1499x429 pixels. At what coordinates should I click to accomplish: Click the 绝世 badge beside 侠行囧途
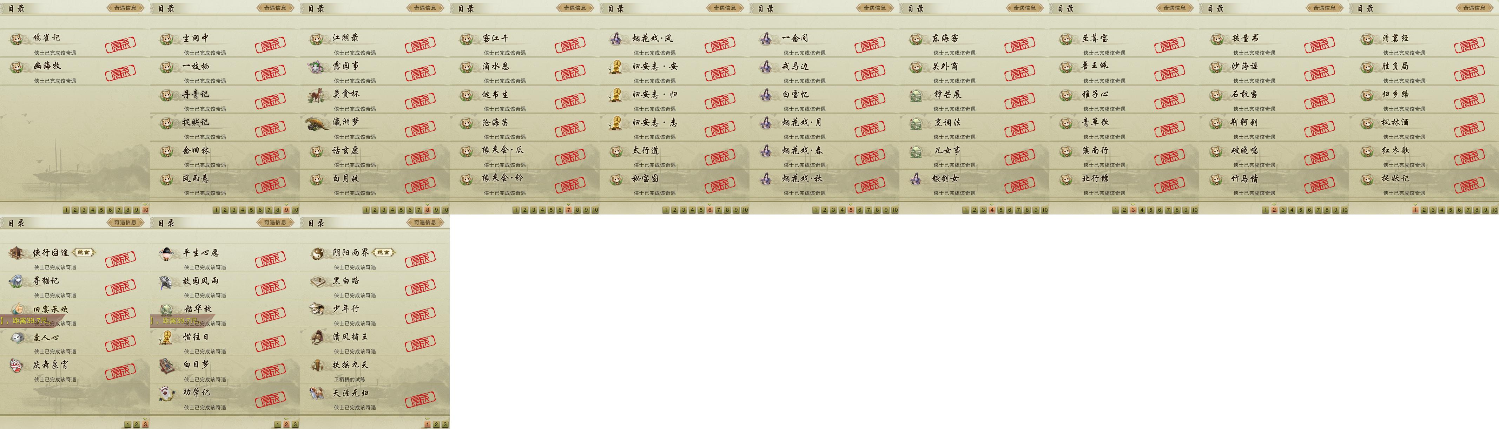pos(84,252)
